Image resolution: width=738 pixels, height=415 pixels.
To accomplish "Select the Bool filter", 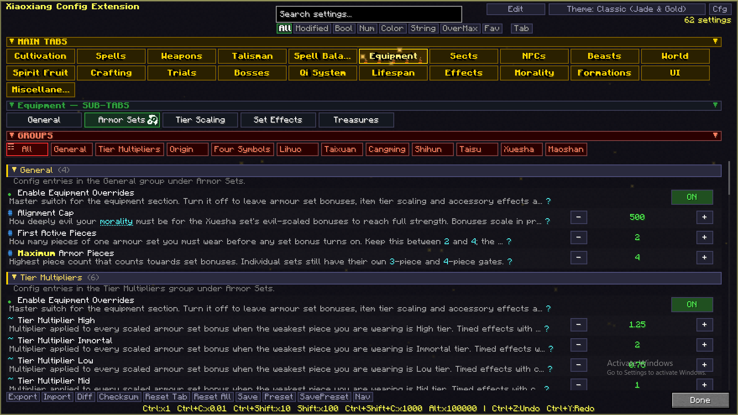I will (x=344, y=28).
